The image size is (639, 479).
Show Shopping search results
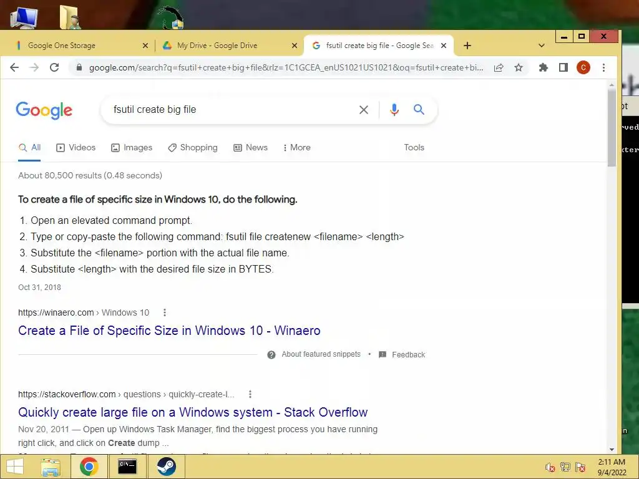(x=193, y=147)
